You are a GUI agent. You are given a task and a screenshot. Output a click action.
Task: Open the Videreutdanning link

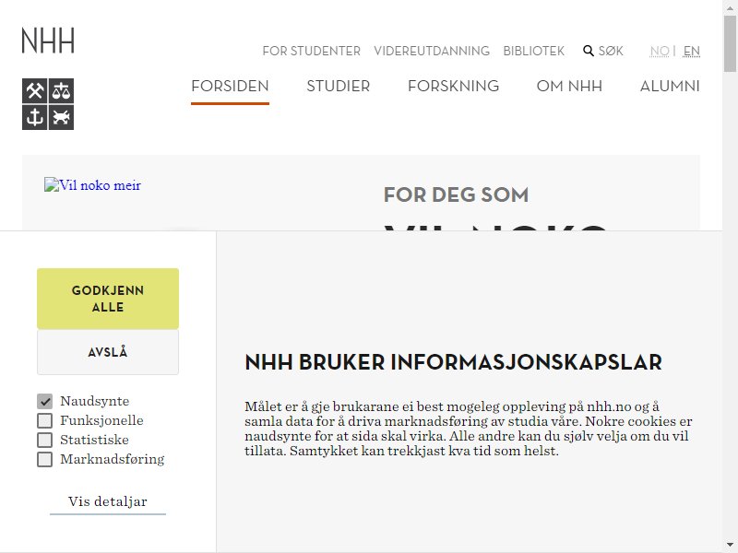(x=432, y=51)
